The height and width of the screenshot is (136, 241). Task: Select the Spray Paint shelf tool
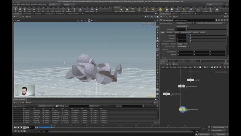69,10
